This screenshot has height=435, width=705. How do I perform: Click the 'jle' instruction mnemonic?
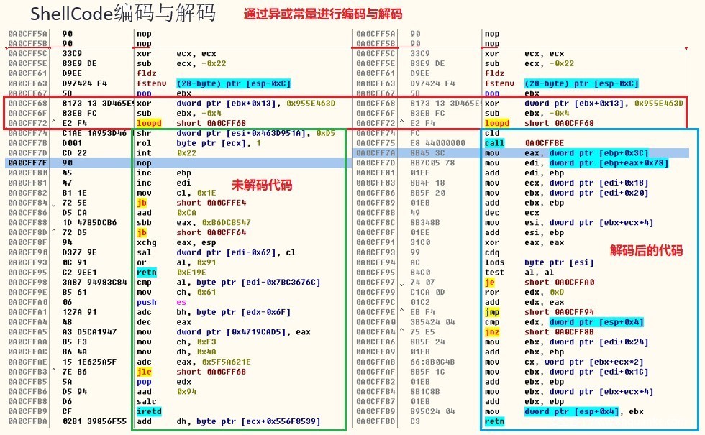click(144, 372)
